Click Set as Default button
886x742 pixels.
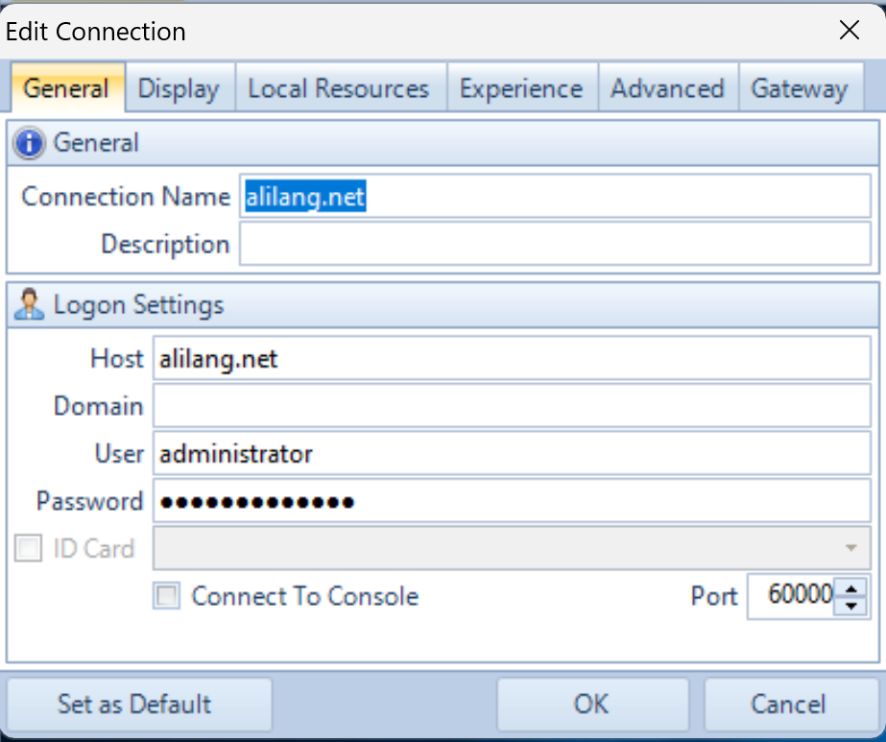point(134,704)
